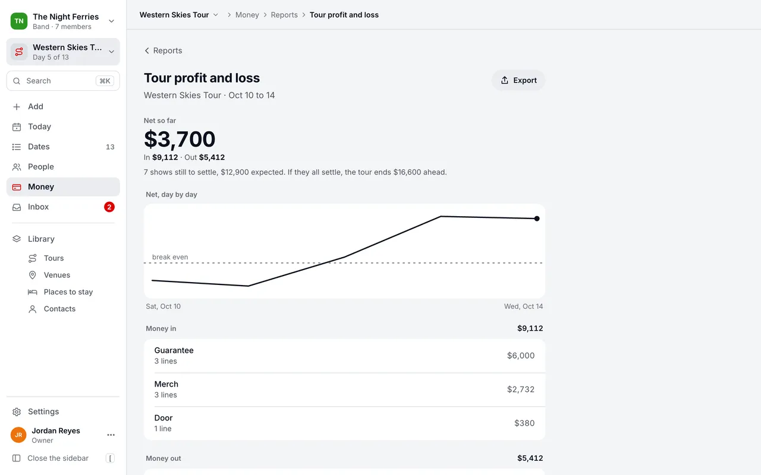Expand the Merch row with 3 lines
This screenshot has width=761, height=475.
tap(344, 389)
